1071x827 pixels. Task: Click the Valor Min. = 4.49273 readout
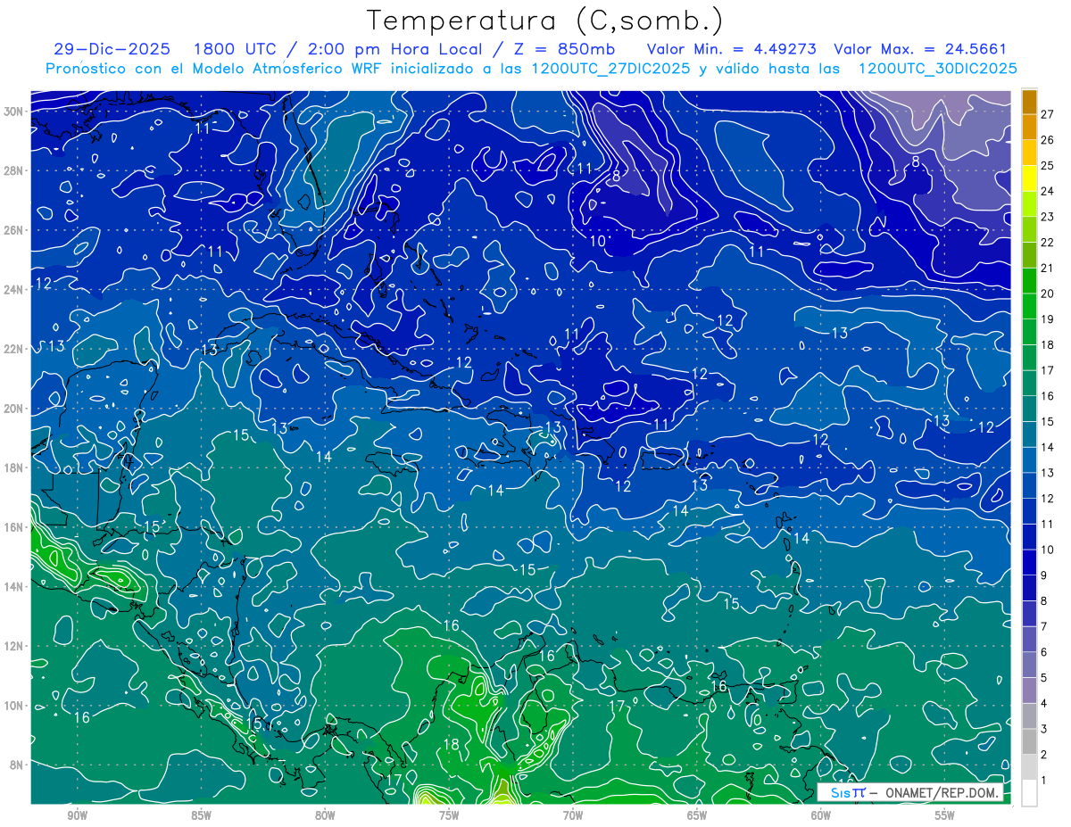[x=732, y=49]
